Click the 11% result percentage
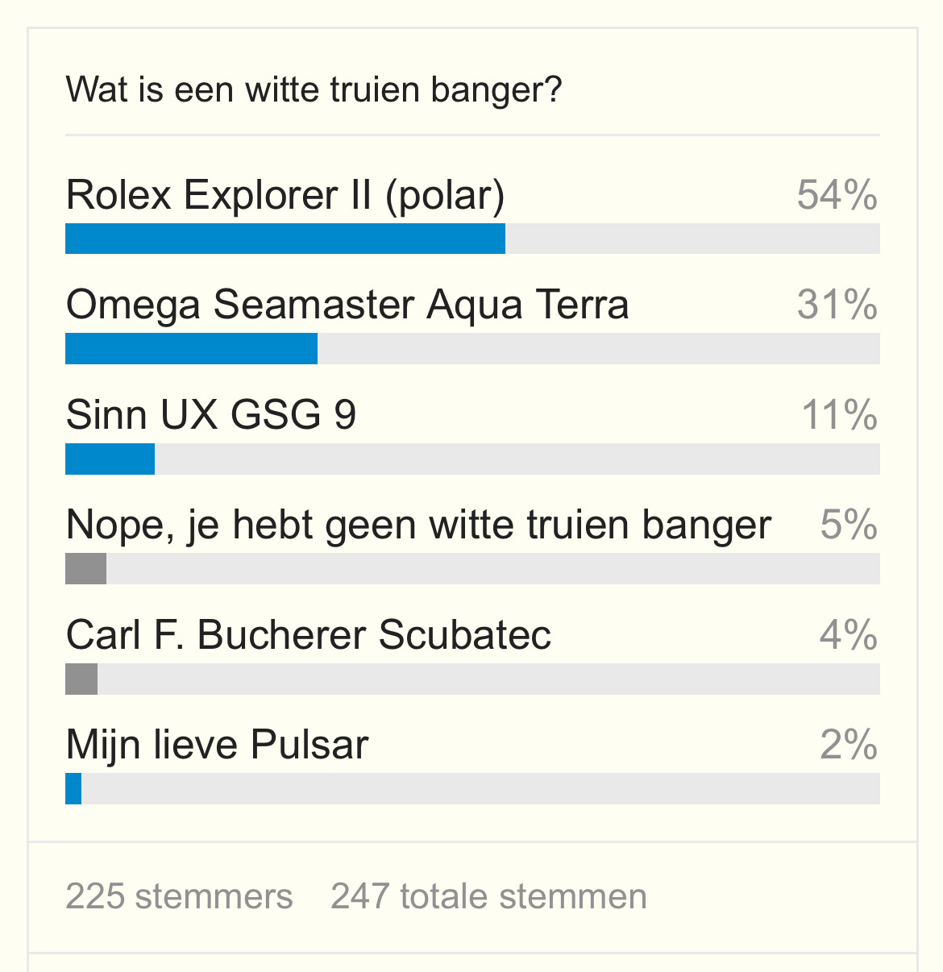This screenshot has width=943, height=972. pyautogui.click(x=839, y=415)
